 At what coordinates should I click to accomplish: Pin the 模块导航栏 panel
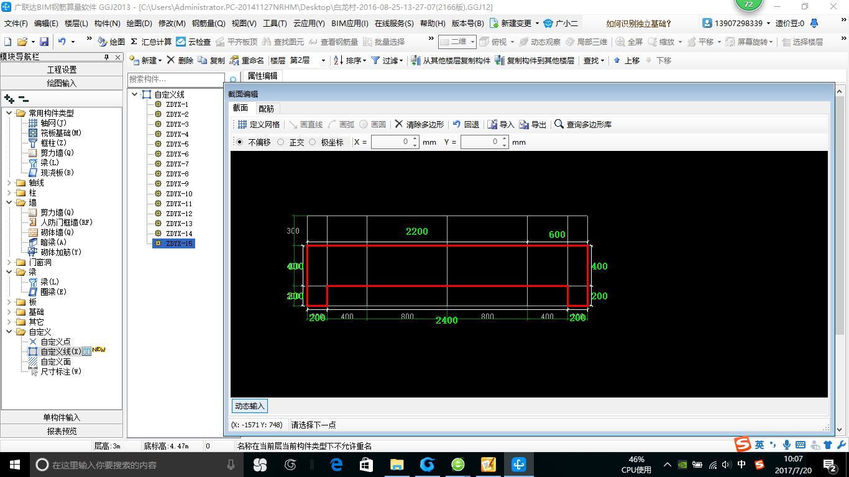point(106,57)
